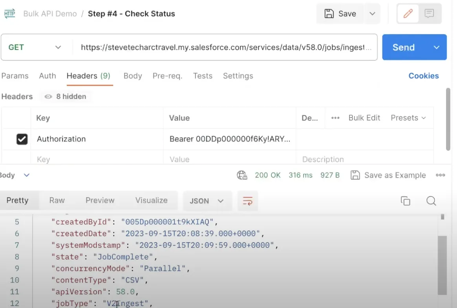Select the Headers (9) tab

point(88,76)
